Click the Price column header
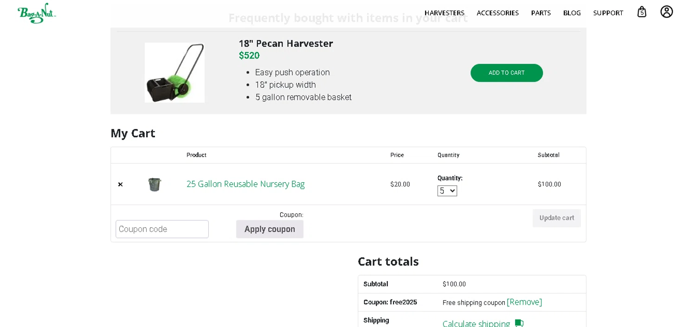Image resolution: width=696 pixels, height=327 pixels. click(397, 155)
